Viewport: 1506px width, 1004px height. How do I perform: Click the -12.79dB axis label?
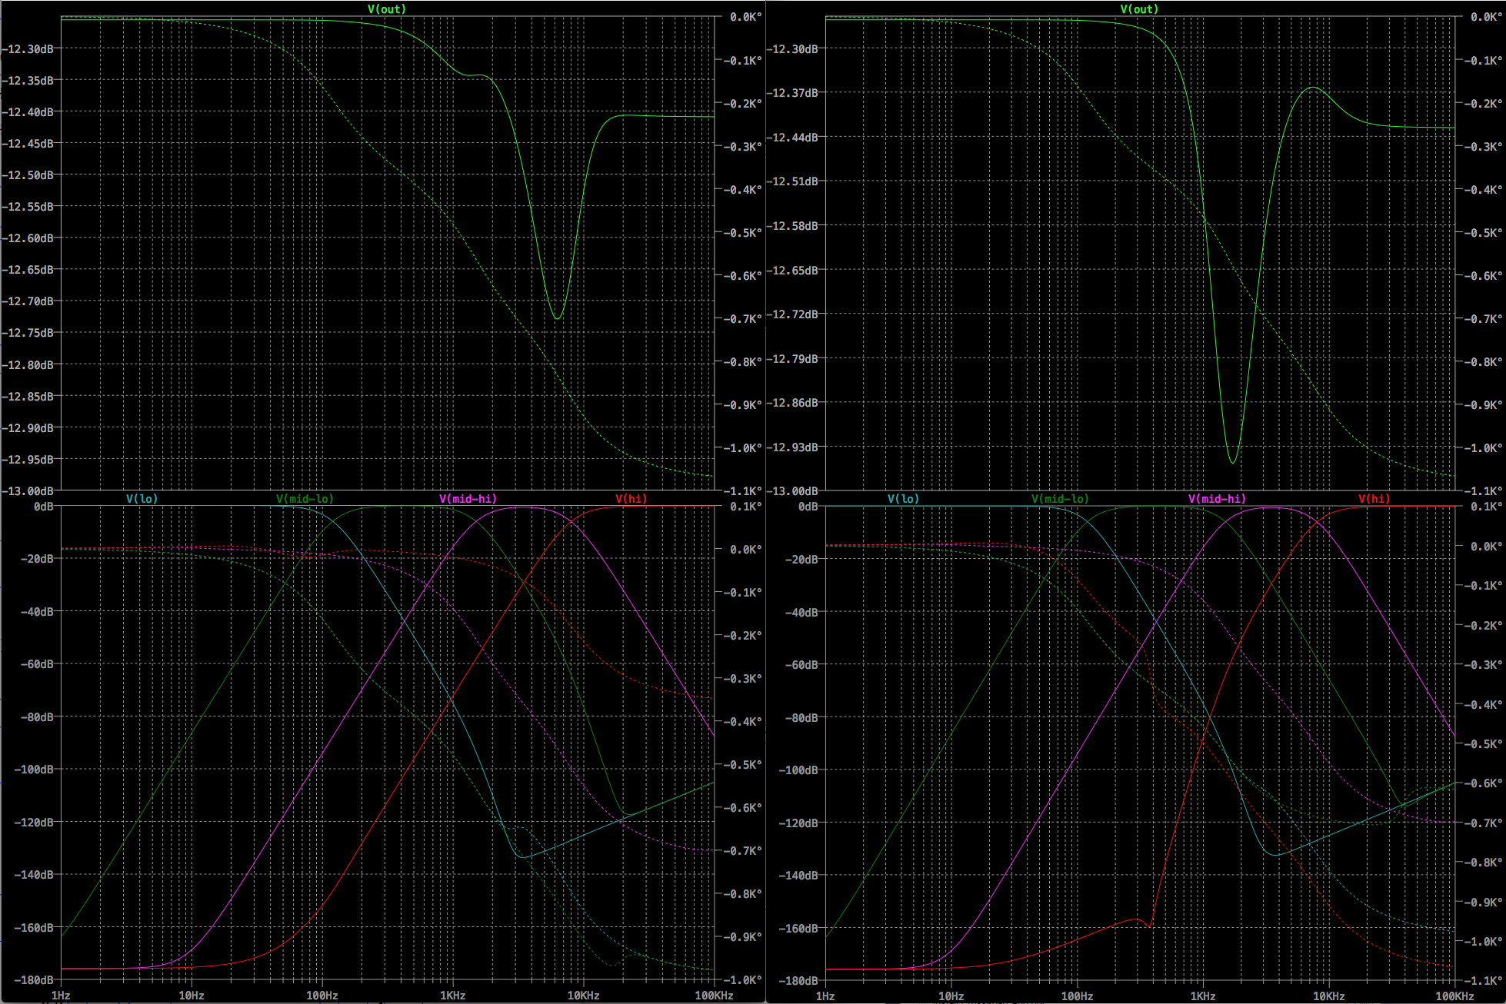792,359
